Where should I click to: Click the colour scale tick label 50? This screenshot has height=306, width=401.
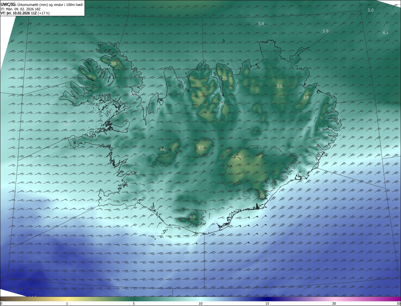[398, 303]
